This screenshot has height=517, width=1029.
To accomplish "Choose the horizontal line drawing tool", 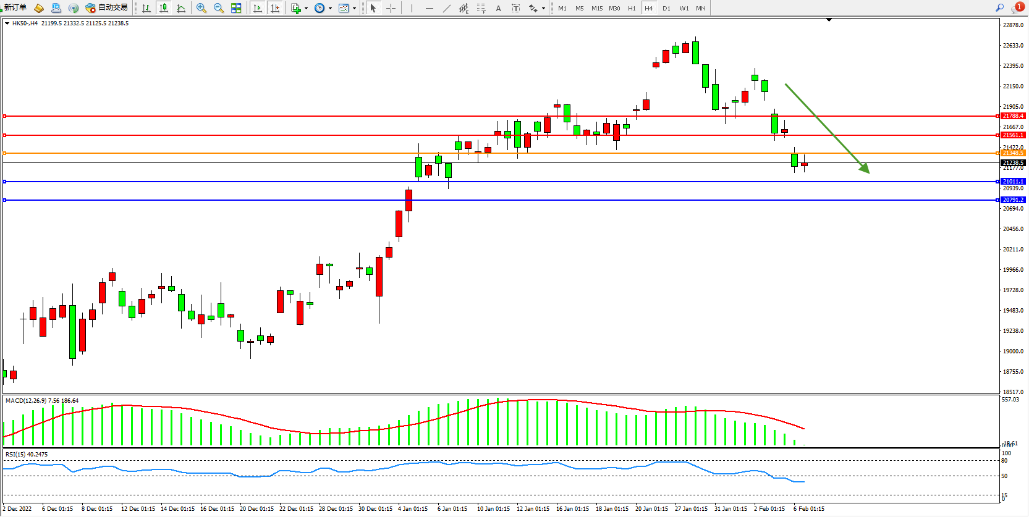I will (x=430, y=8).
